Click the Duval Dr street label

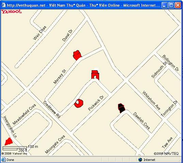tap(67, 35)
